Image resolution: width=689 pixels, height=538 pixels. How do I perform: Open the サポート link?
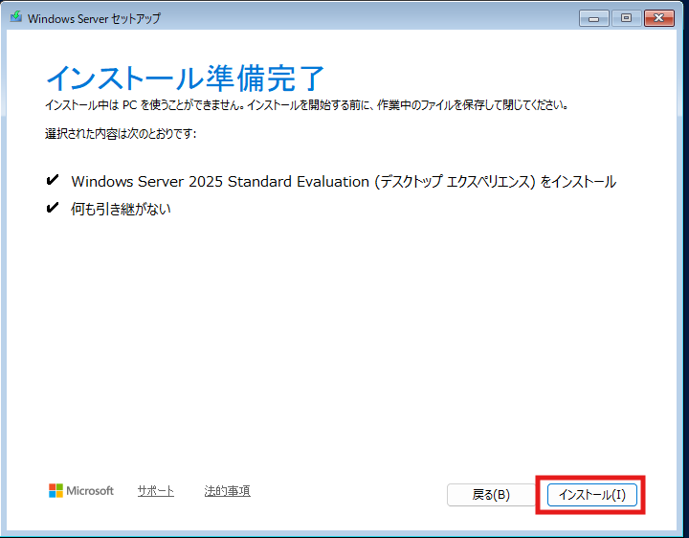coord(156,490)
